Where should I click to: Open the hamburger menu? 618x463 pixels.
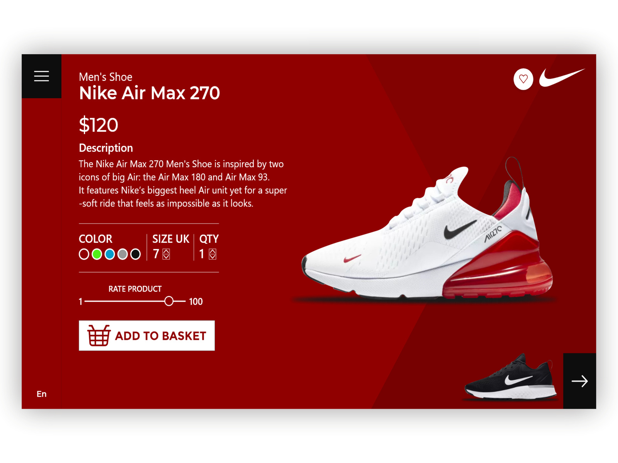(x=41, y=76)
